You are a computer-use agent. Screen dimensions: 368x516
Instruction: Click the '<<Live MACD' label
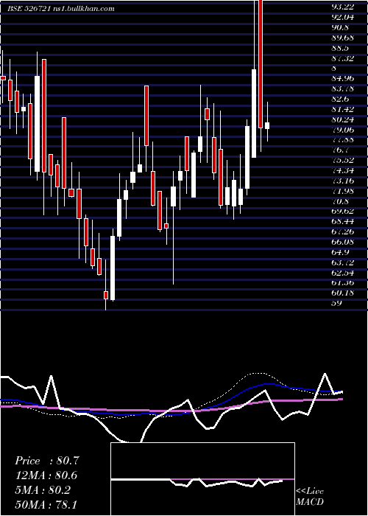(310, 496)
